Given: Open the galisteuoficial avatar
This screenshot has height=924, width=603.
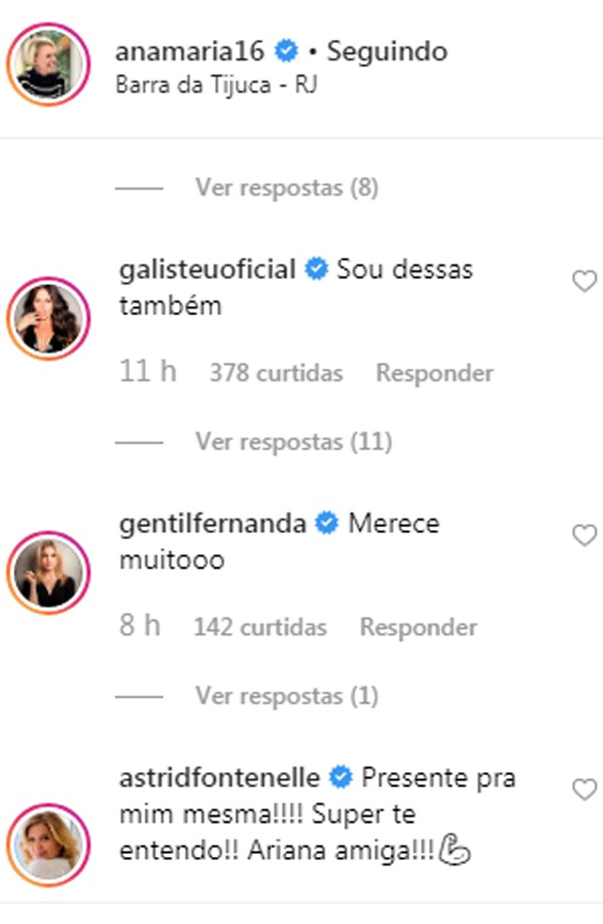Looking at the screenshot, I should tap(49, 318).
